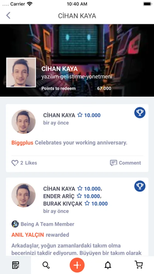
Task: Click trophy badge on anniversary post
Action: (140, 113)
